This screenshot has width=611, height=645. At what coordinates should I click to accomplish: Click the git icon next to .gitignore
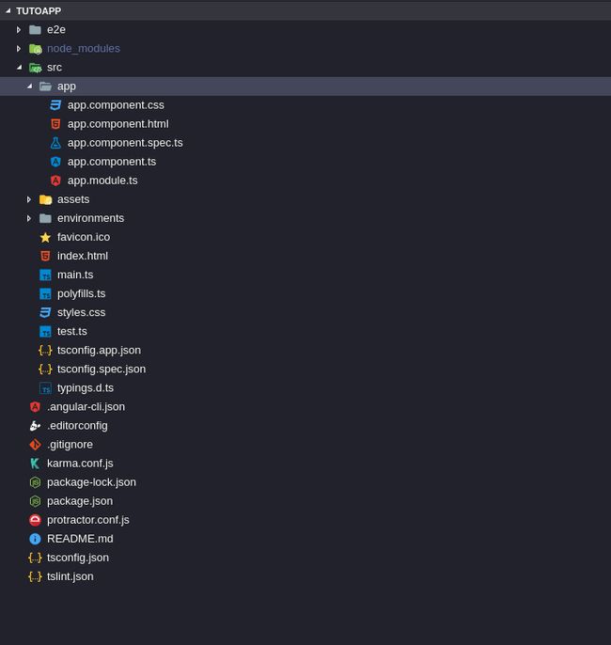(35, 444)
